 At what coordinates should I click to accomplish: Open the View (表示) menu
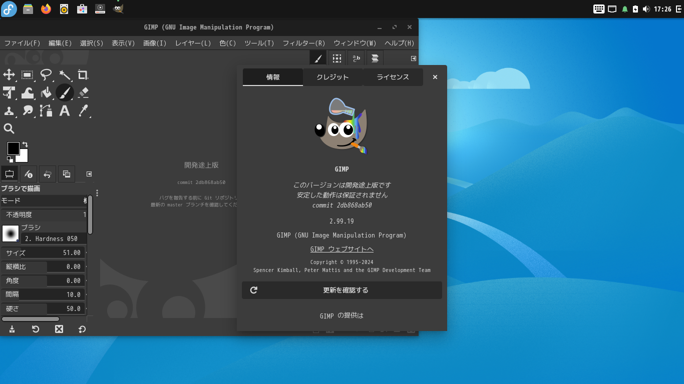[123, 43]
